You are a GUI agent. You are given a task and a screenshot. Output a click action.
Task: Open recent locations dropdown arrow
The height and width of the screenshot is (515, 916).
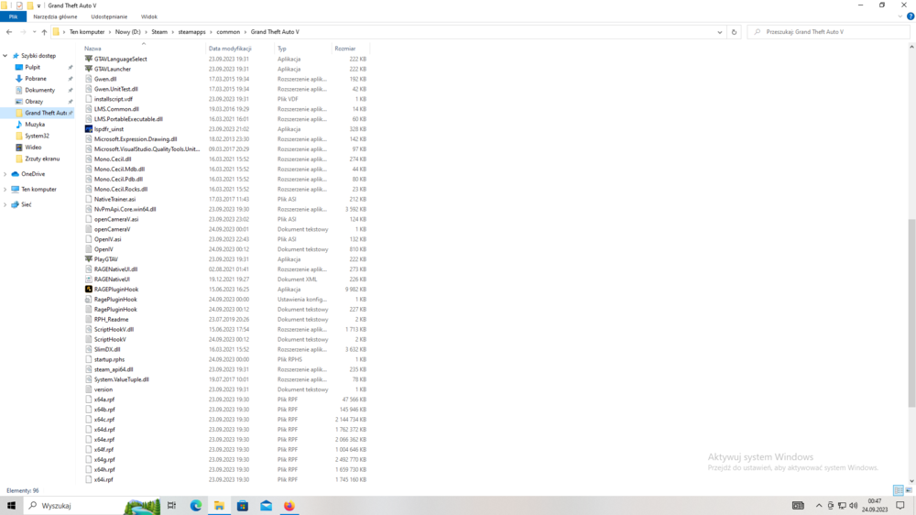34,32
